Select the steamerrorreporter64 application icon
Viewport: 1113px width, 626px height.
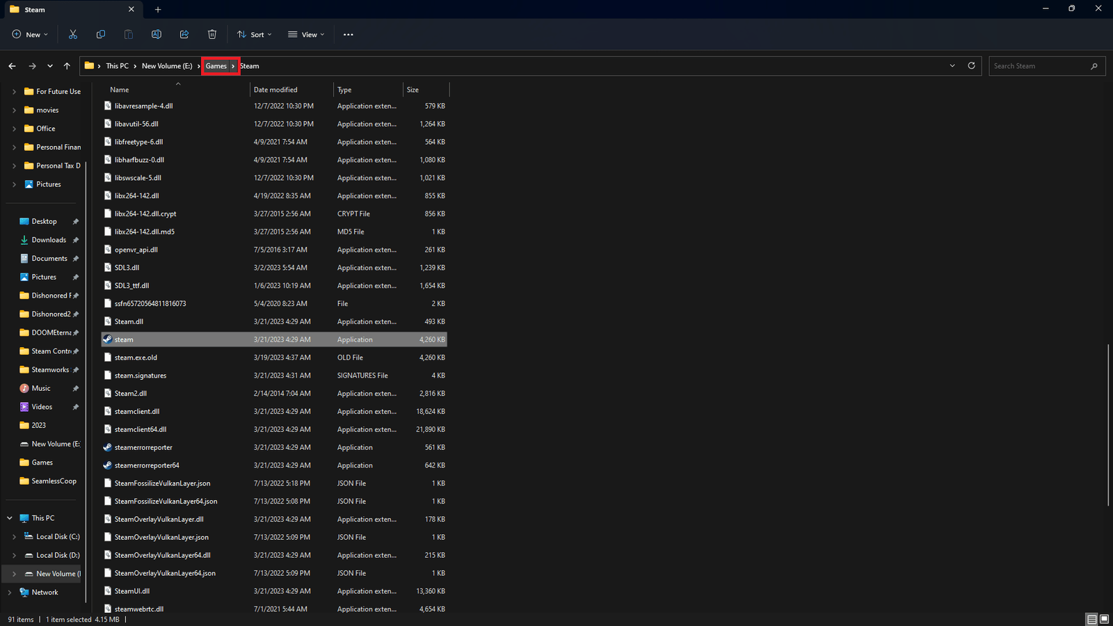(107, 465)
